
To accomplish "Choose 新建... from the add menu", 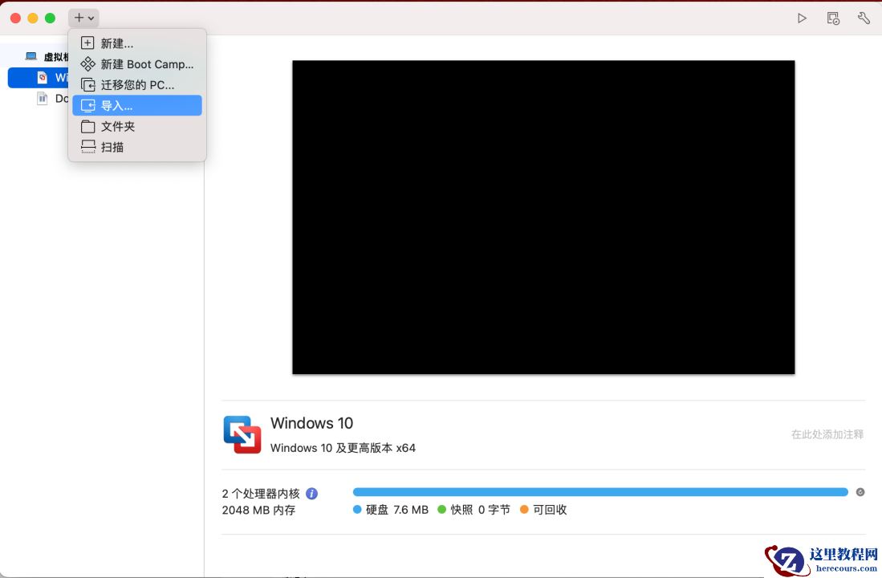I will coord(137,43).
